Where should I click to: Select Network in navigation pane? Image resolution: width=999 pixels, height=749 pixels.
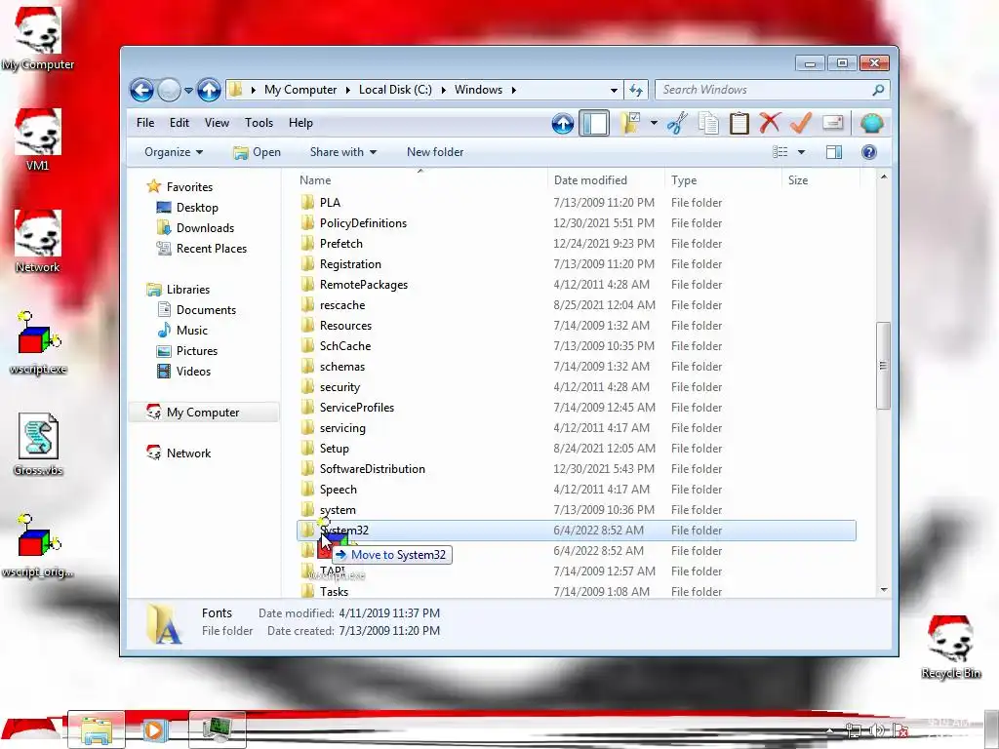(188, 453)
